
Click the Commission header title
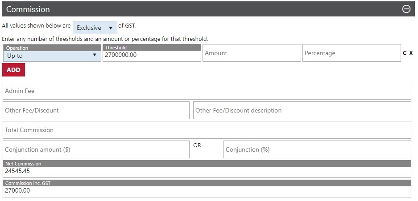(28, 9)
